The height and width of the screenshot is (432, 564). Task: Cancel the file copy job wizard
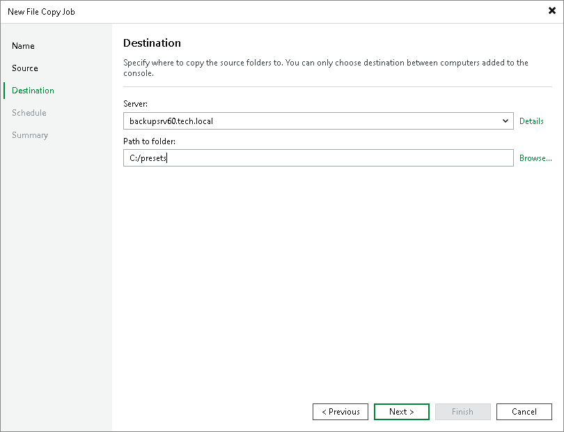pos(524,412)
